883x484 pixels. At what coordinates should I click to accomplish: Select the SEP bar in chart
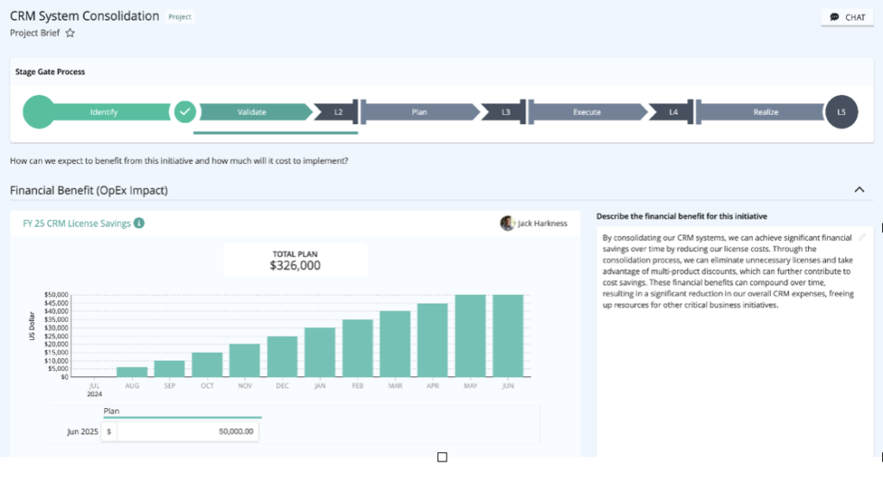[170, 368]
